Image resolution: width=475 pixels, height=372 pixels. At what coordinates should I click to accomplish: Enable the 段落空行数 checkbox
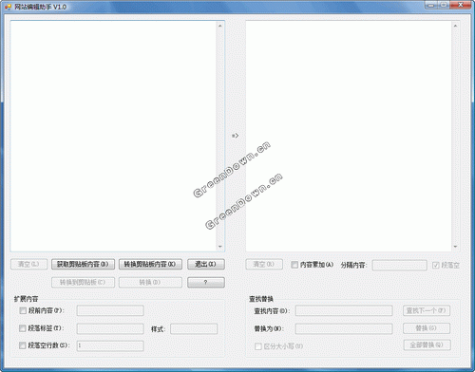pyautogui.click(x=23, y=345)
